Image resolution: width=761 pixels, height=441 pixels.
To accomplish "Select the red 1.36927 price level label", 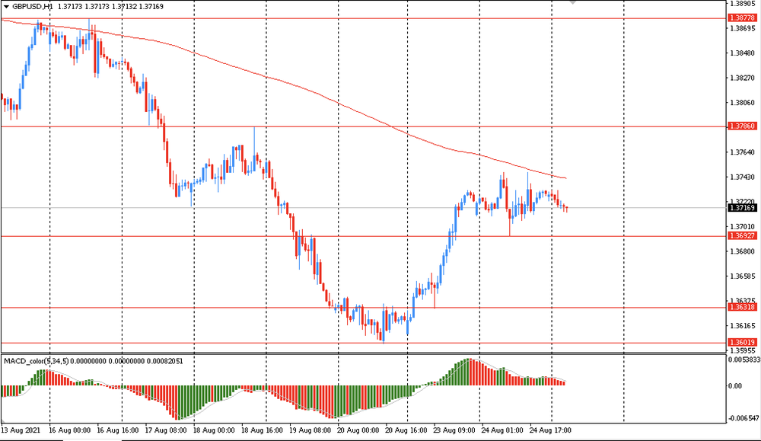I will pyautogui.click(x=742, y=236).
